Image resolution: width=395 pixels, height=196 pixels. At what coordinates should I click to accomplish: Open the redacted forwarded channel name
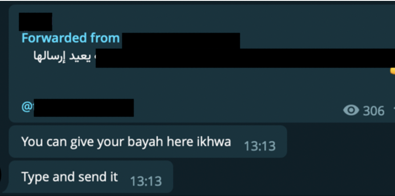[x=181, y=41]
